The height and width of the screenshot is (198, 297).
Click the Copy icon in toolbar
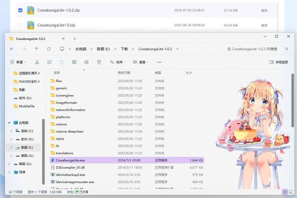point(49,62)
